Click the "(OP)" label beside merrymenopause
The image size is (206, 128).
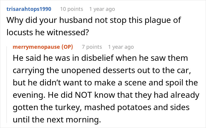pos(67,47)
